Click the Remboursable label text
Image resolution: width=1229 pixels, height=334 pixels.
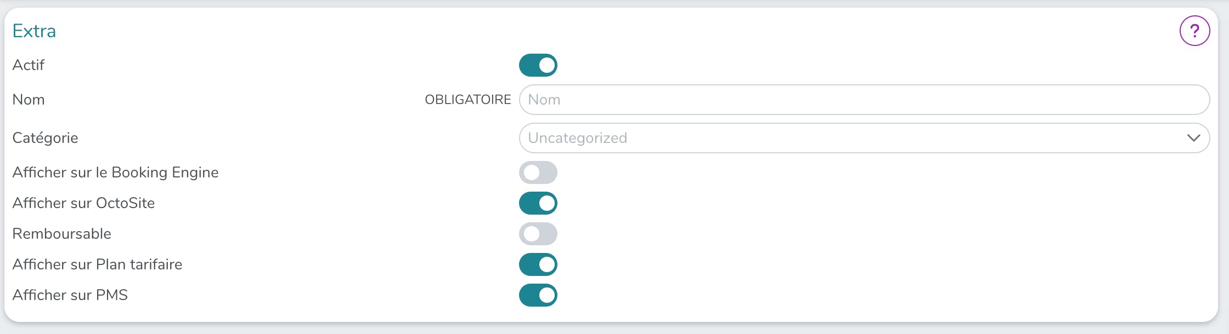click(x=61, y=234)
